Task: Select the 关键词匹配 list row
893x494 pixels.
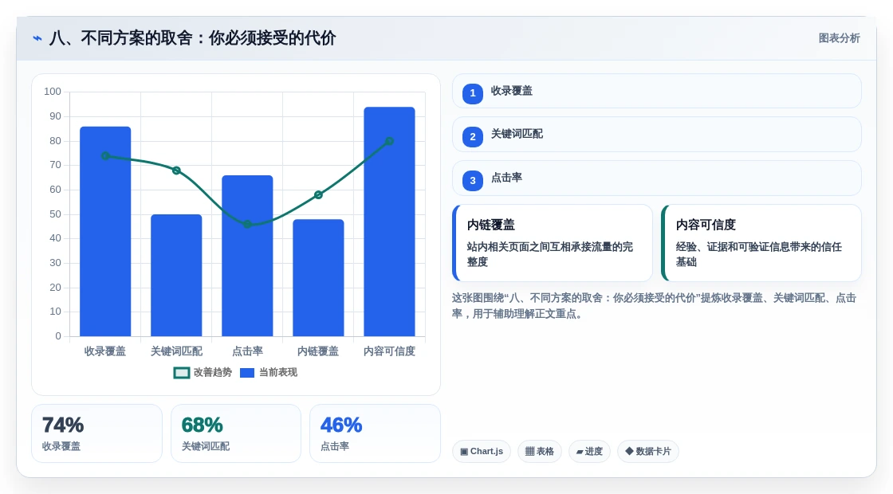Action: 657,135
